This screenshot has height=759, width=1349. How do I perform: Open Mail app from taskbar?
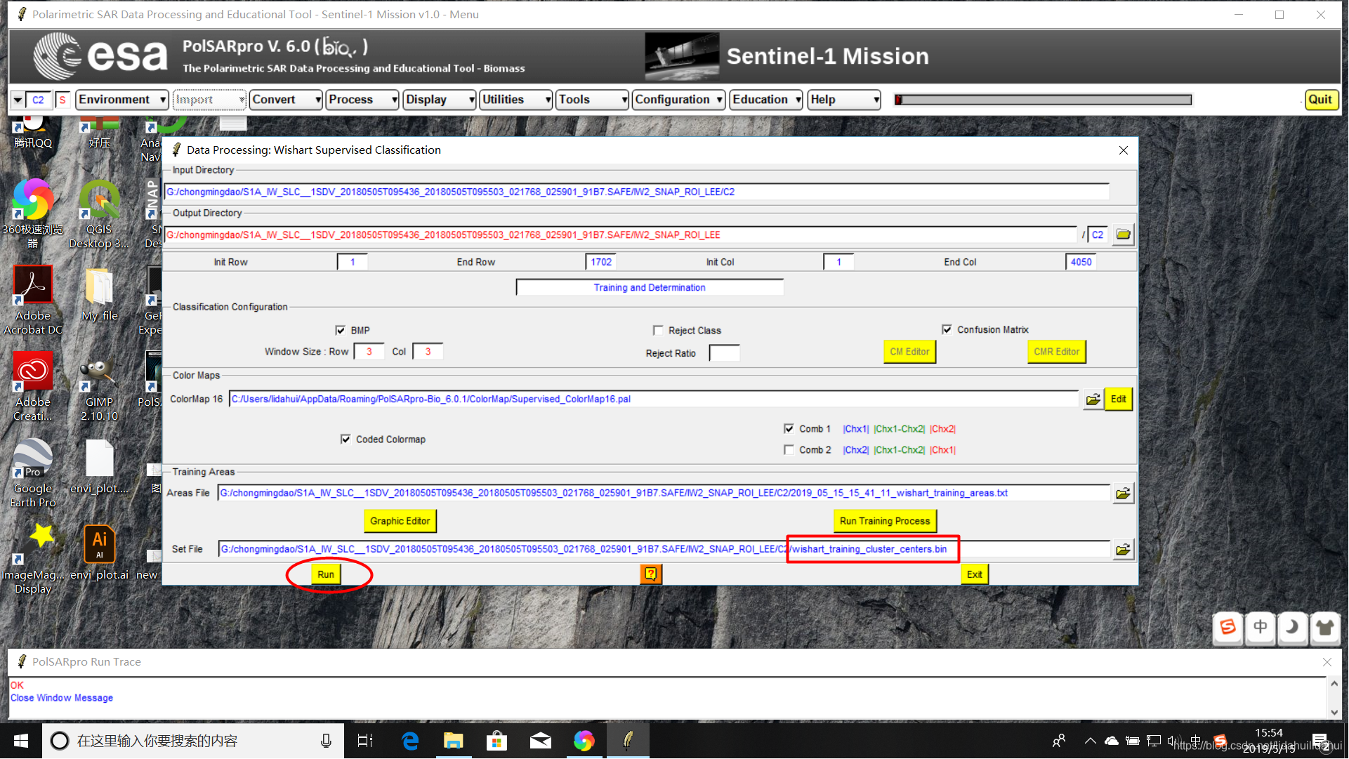tap(541, 741)
